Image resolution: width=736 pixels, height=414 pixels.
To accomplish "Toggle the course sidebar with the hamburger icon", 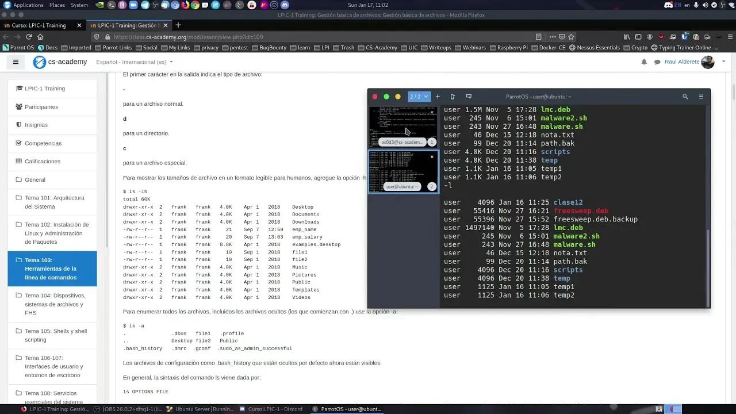I will (x=16, y=62).
